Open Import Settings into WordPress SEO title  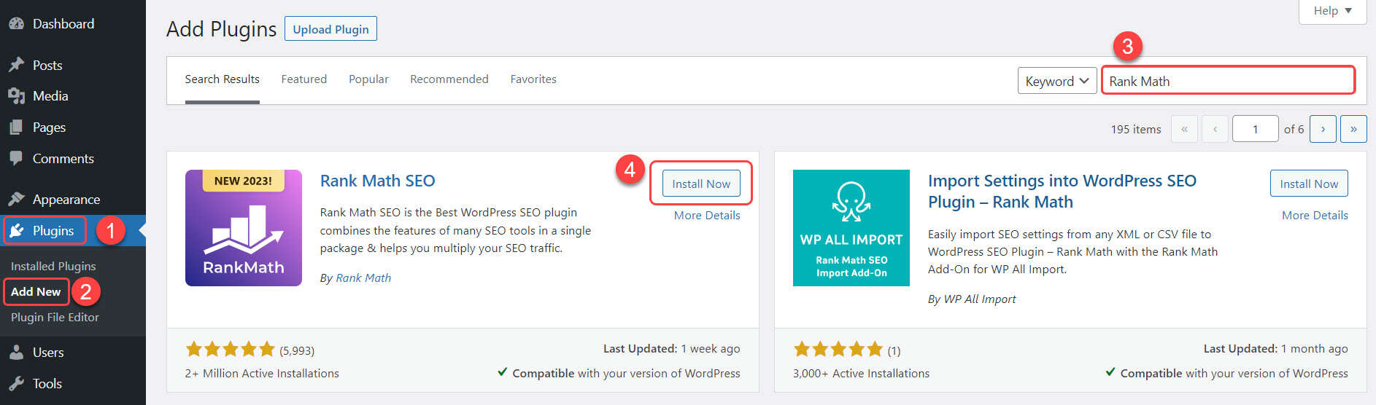click(x=1062, y=191)
